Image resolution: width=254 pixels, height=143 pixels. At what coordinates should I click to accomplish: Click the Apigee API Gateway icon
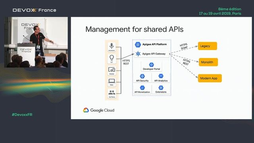tap(138, 54)
